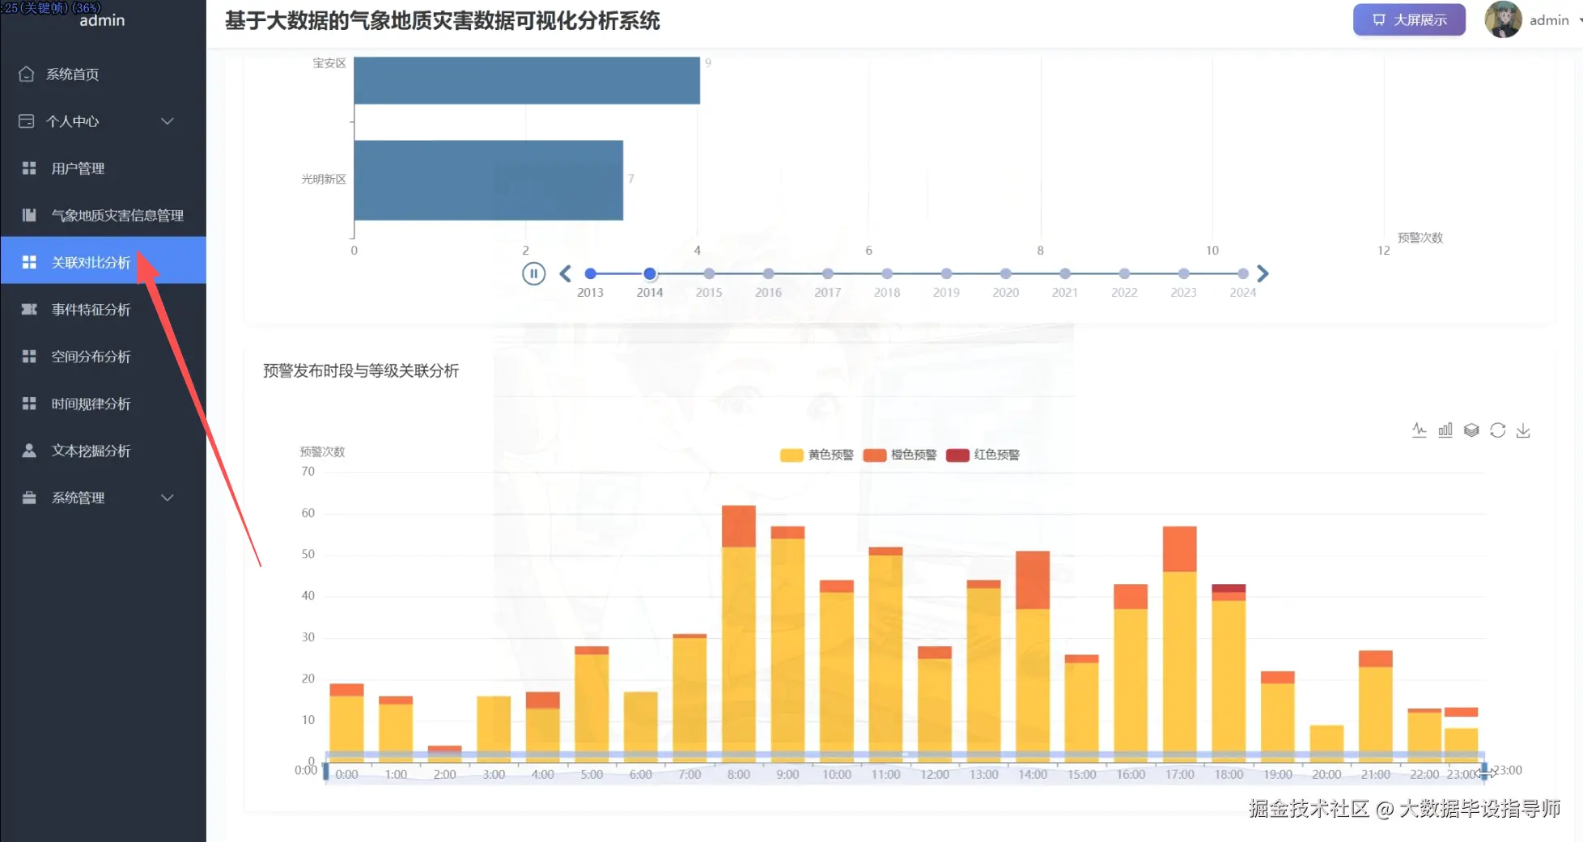
Task: Expand the 个人中心 sidebar menu
Action: coord(75,121)
